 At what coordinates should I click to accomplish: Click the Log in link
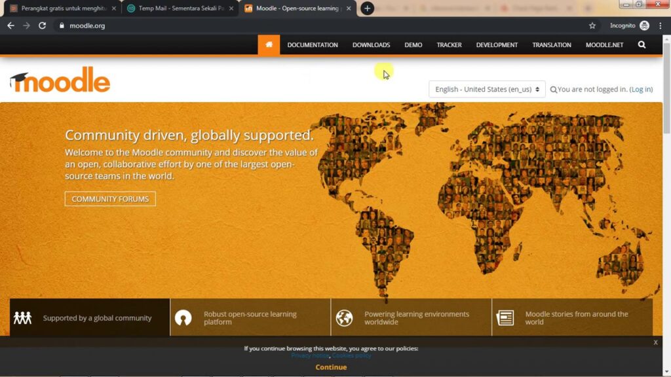click(x=641, y=89)
